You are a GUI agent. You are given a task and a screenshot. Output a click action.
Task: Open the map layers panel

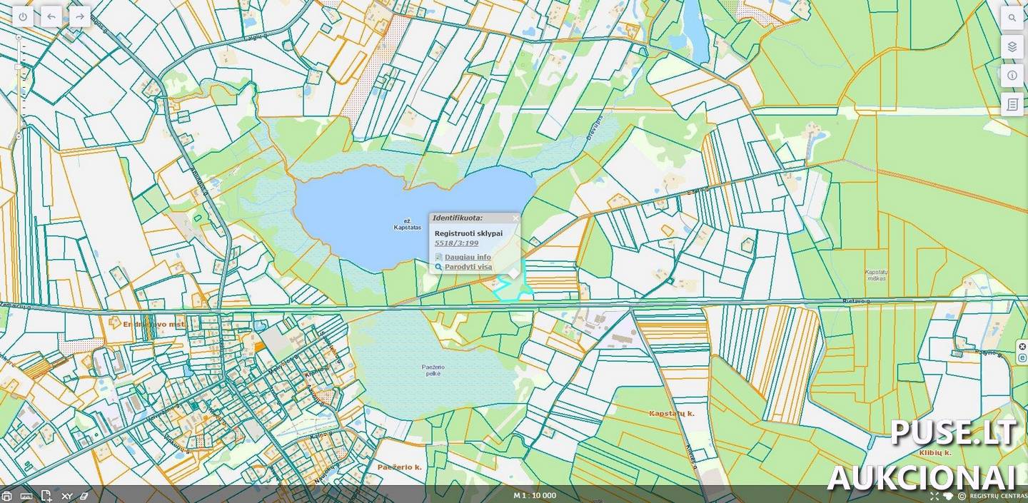[x=1012, y=47]
